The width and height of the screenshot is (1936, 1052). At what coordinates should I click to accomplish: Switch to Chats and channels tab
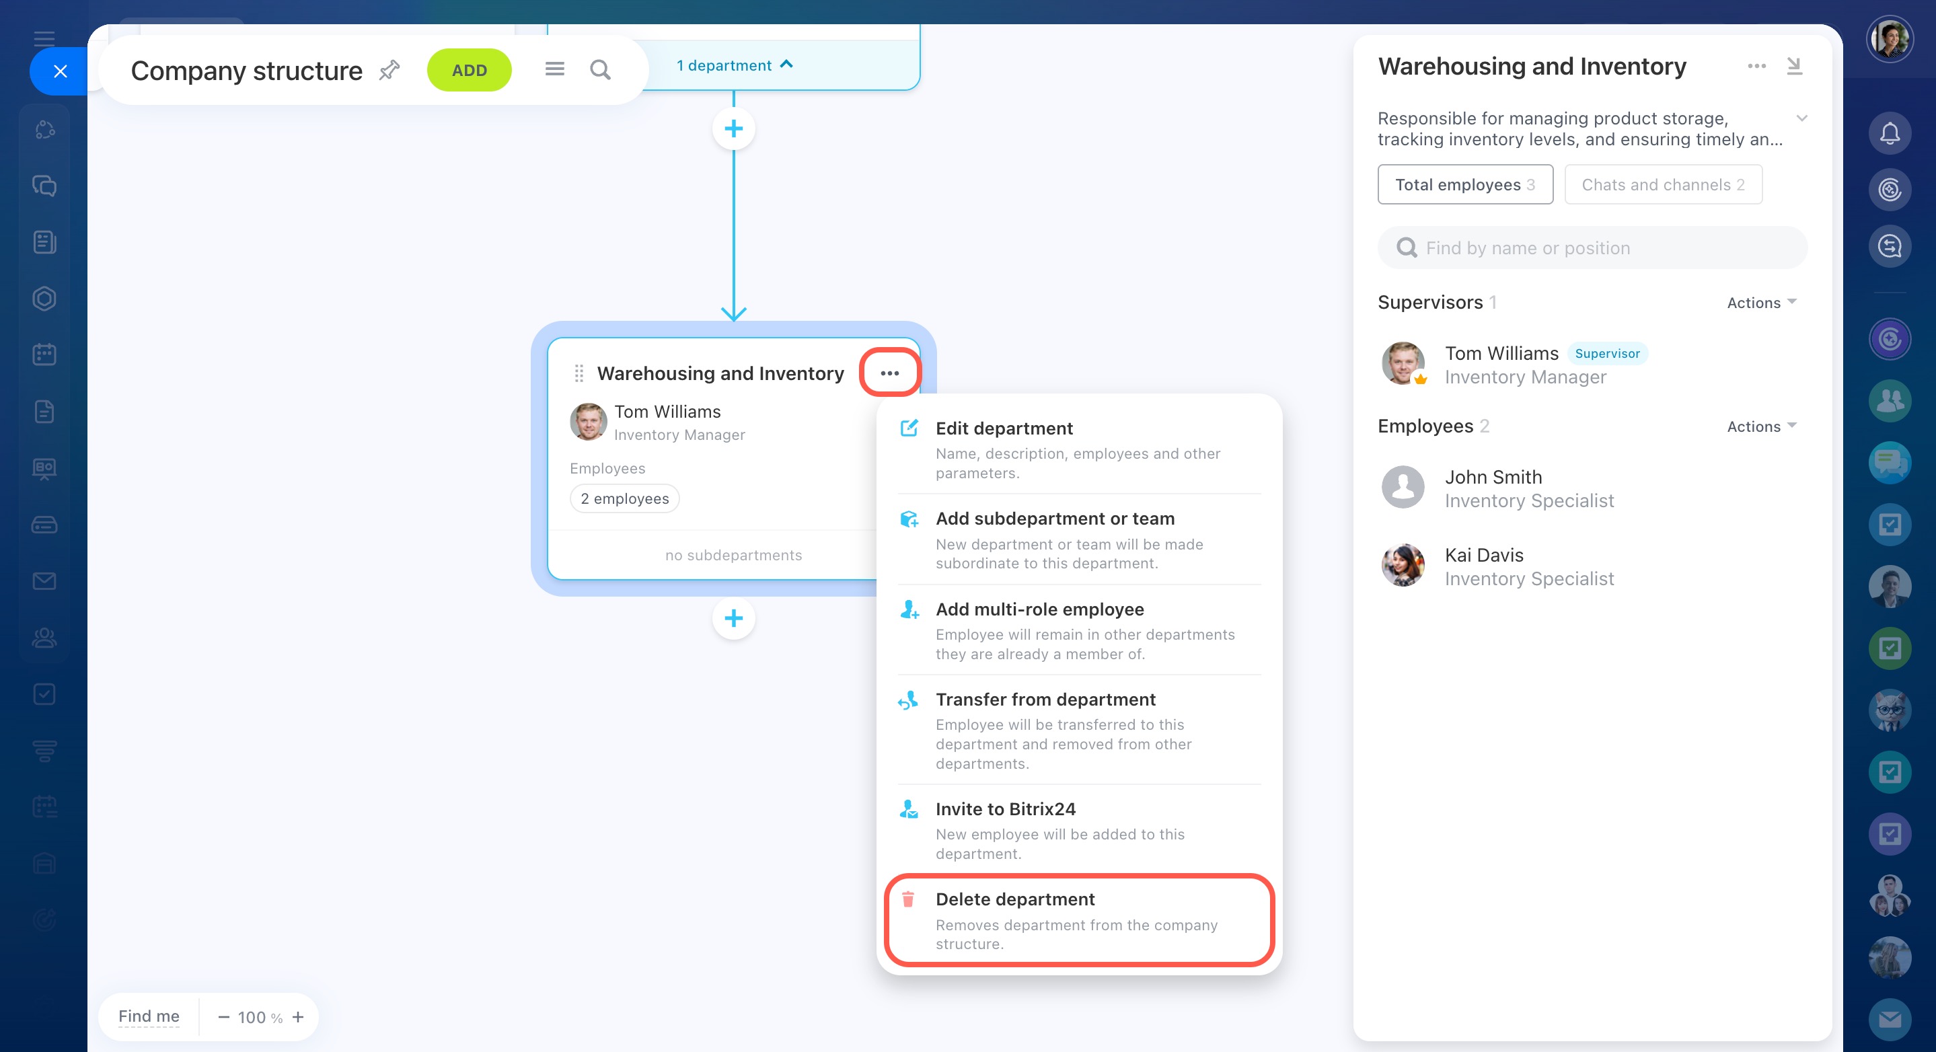pyautogui.click(x=1663, y=184)
